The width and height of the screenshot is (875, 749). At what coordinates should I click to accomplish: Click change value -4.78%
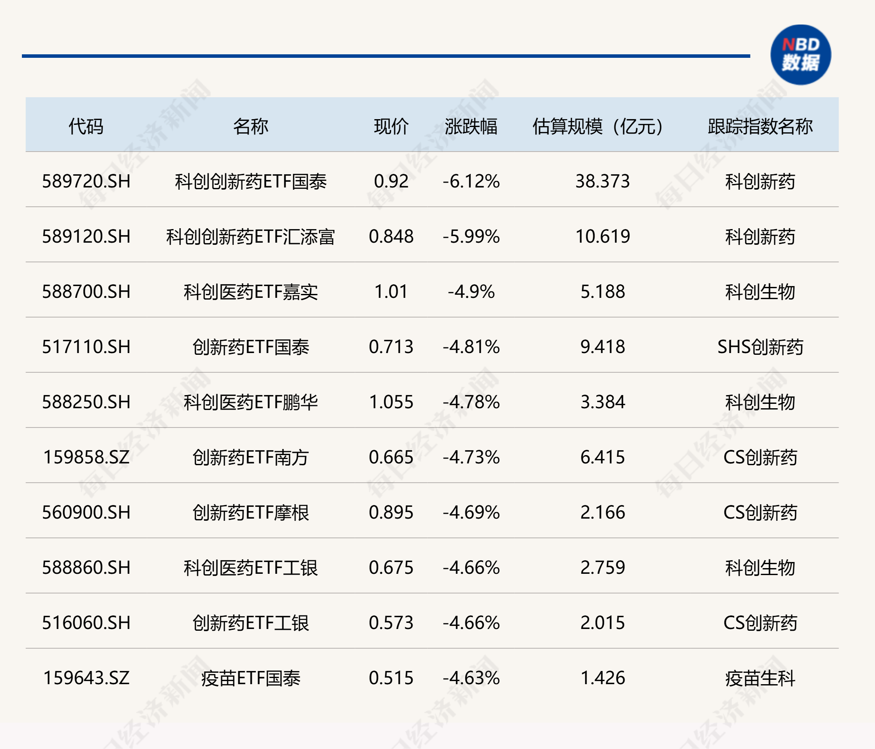pos(471,402)
